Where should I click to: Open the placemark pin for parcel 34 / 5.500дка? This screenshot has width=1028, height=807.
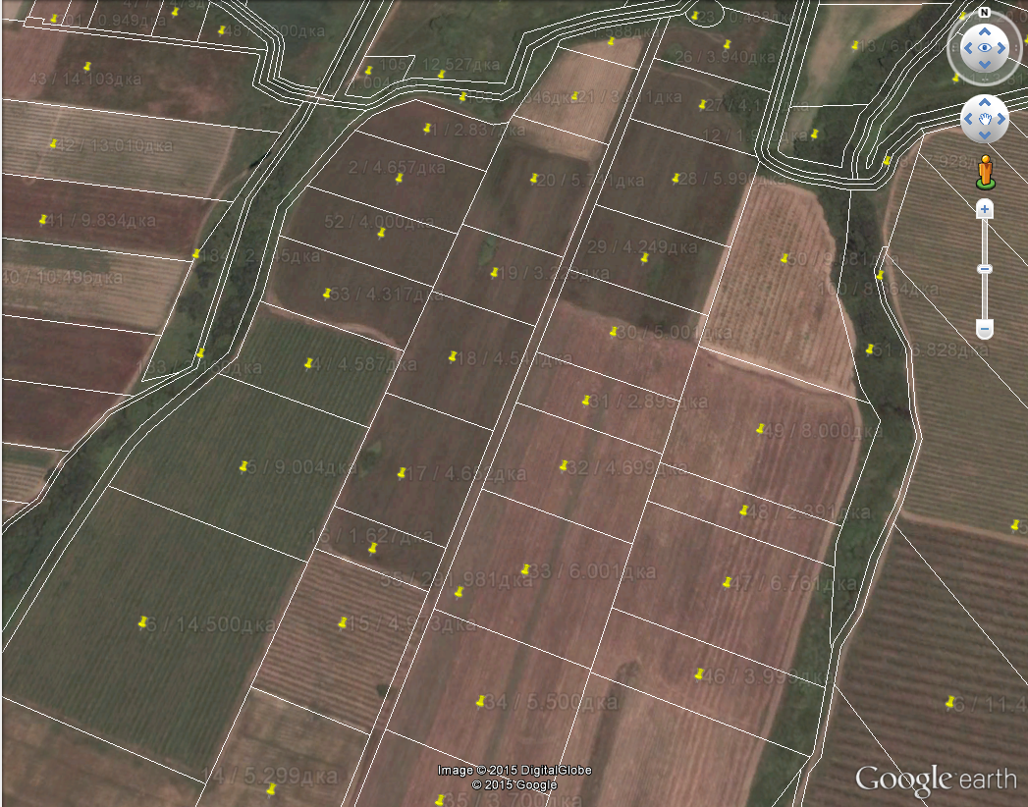click(480, 702)
